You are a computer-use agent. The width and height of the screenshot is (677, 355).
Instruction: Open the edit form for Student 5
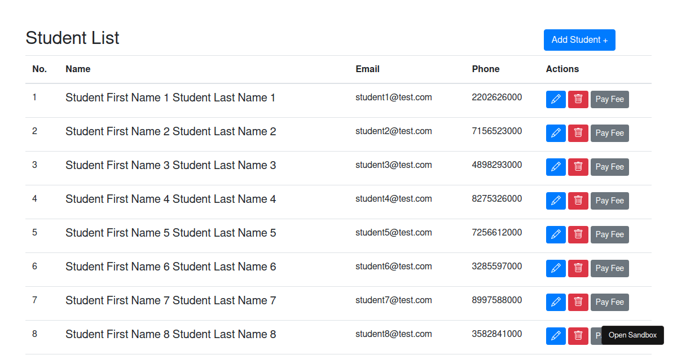556,234
